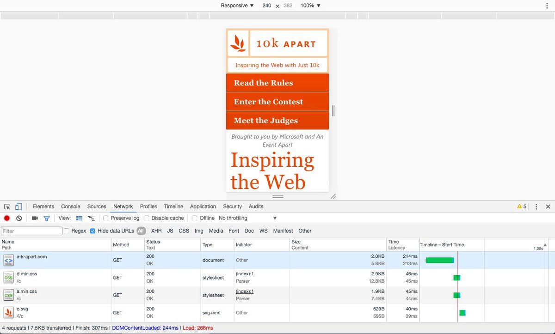Switch to the Console tab
This screenshot has height=334, width=555.
coord(71,206)
